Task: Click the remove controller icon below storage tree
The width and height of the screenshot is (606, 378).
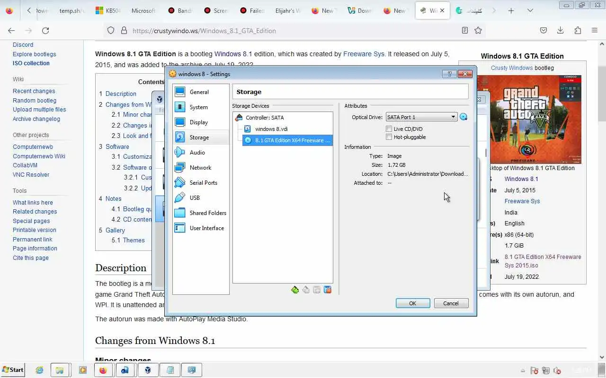Action: click(306, 290)
